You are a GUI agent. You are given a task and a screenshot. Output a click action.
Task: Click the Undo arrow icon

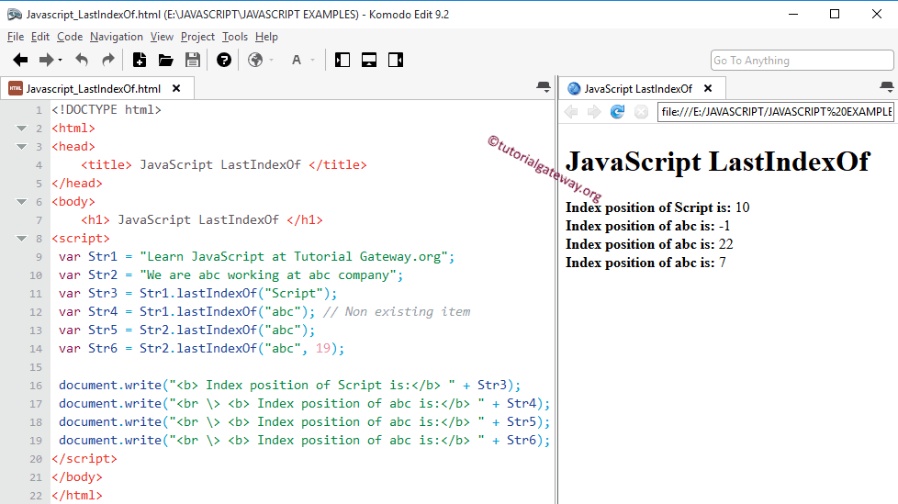click(x=82, y=61)
